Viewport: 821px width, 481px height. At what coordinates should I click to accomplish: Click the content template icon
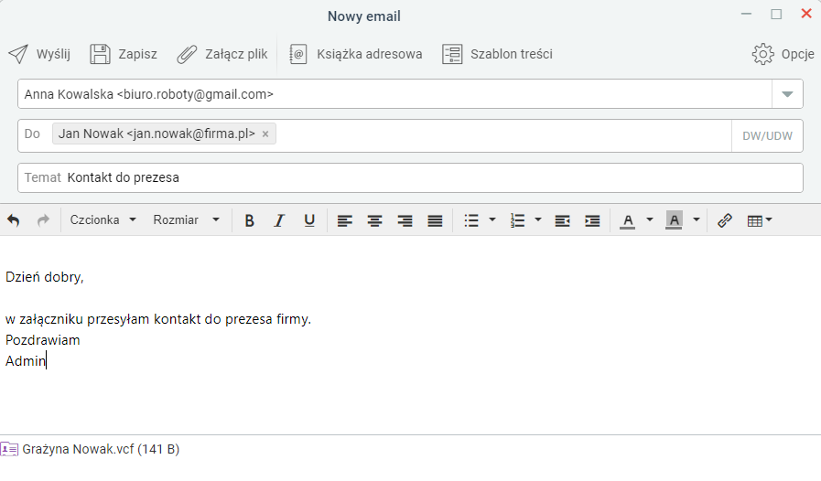point(452,54)
